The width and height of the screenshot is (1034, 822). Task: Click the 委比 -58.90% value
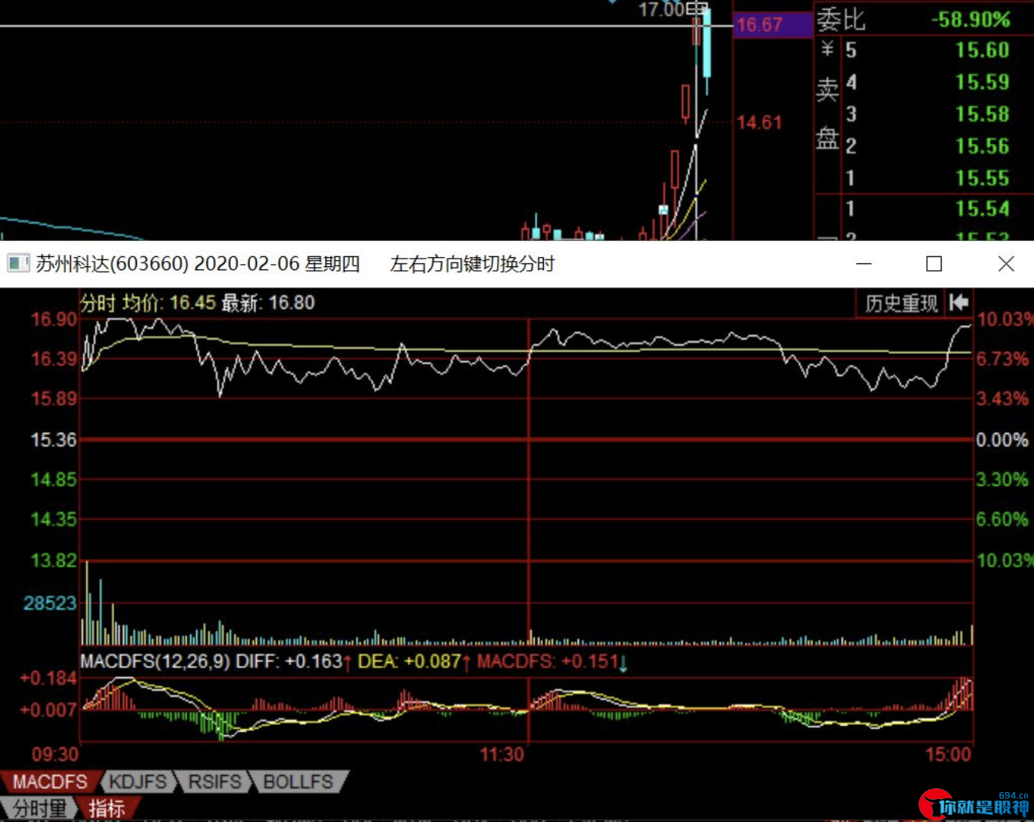point(971,19)
